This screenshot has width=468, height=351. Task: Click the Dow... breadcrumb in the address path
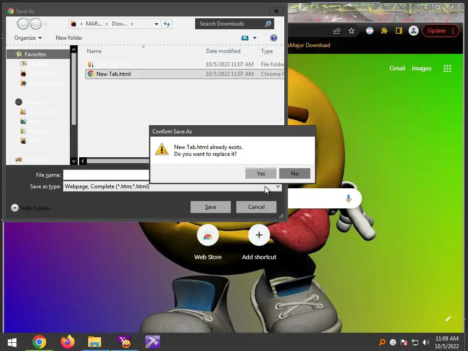point(119,24)
